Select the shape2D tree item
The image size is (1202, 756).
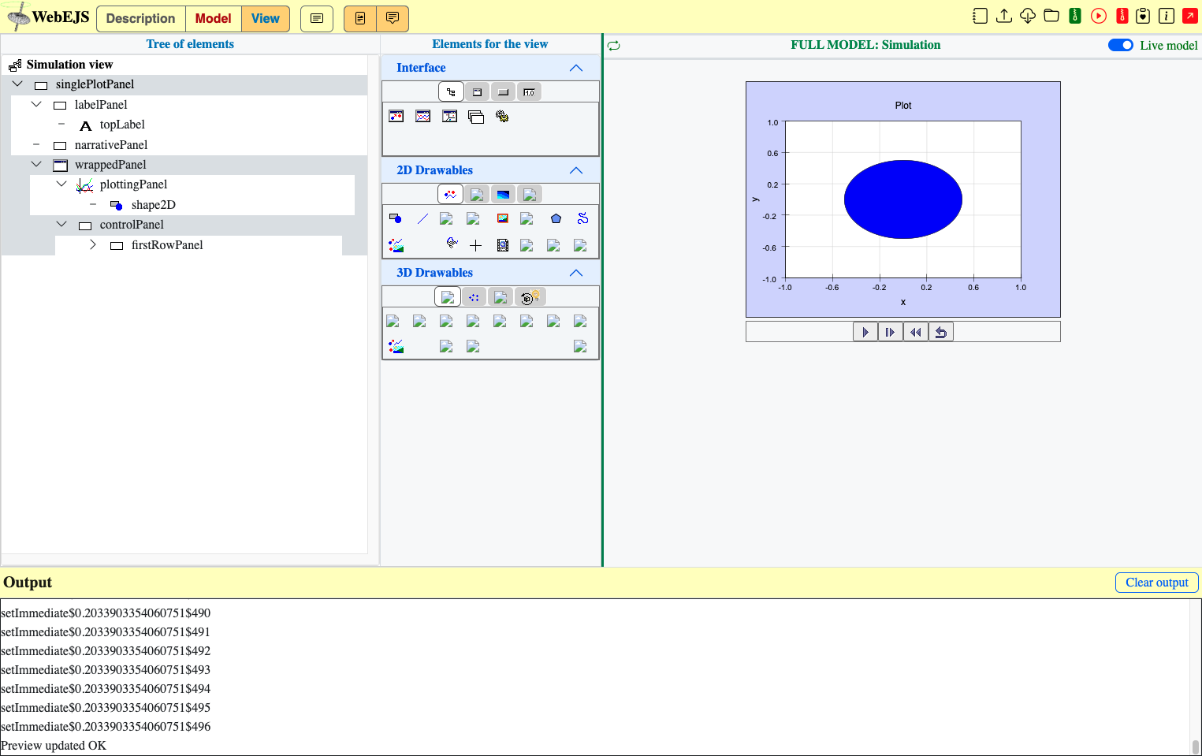click(154, 204)
